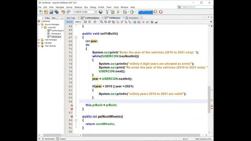Click the Save All toolbar icon
Viewport: 251px width, 141px height.
(56, 12)
